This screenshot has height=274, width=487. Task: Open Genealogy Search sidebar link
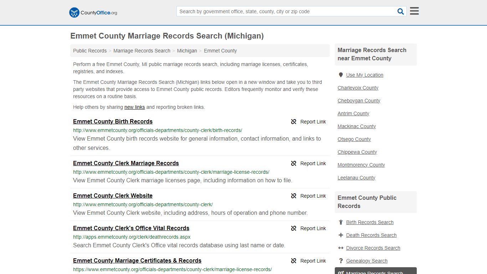(367, 261)
